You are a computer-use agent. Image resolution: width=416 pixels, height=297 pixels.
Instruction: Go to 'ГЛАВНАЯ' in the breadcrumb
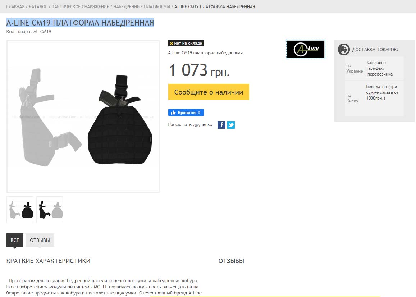pyautogui.click(x=15, y=6)
